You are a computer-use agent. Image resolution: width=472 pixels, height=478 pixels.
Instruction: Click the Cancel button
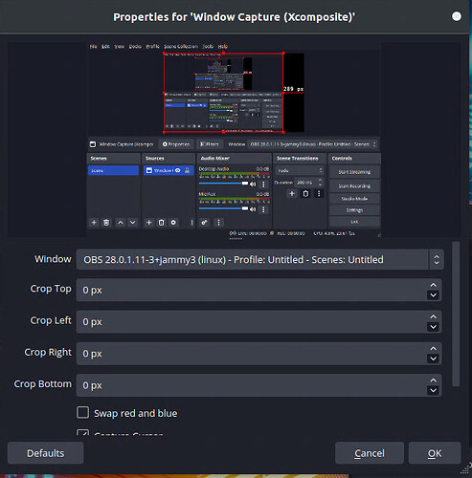coord(370,453)
